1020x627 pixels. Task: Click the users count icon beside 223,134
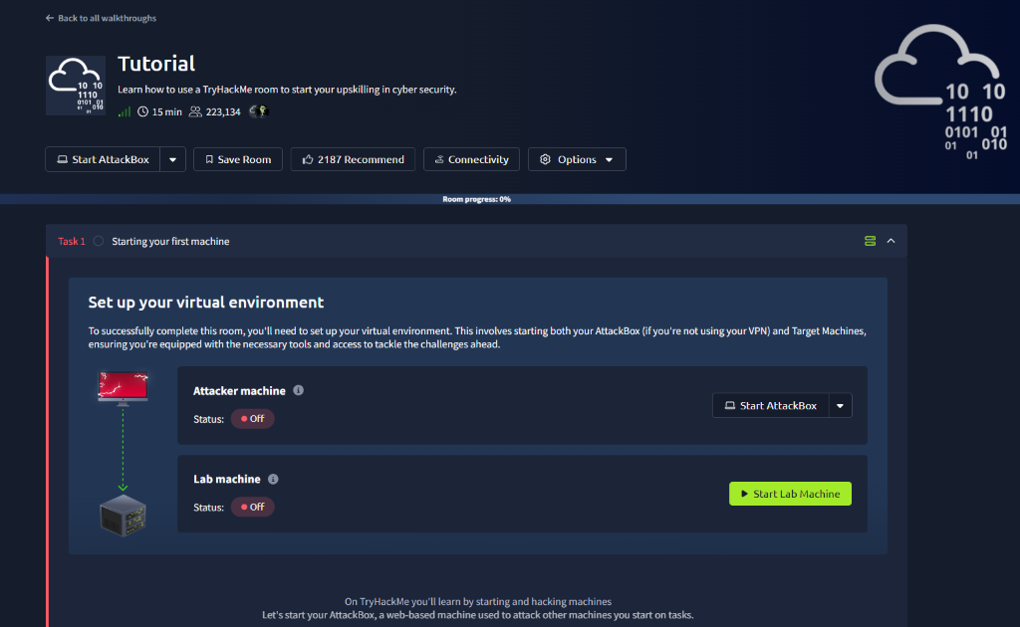pyautogui.click(x=195, y=111)
